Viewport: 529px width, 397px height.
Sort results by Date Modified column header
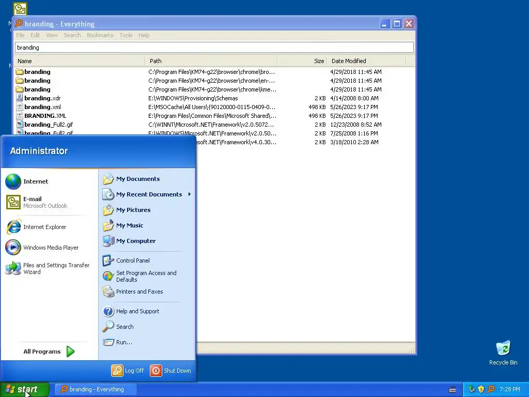point(366,61)
